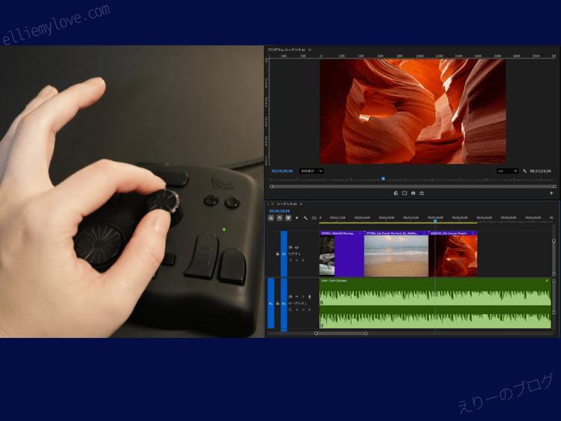The height and width of the screenshot is (421, 561).
Task: Click the voice-over record microphone icon
Action: (x=310, y=297)
